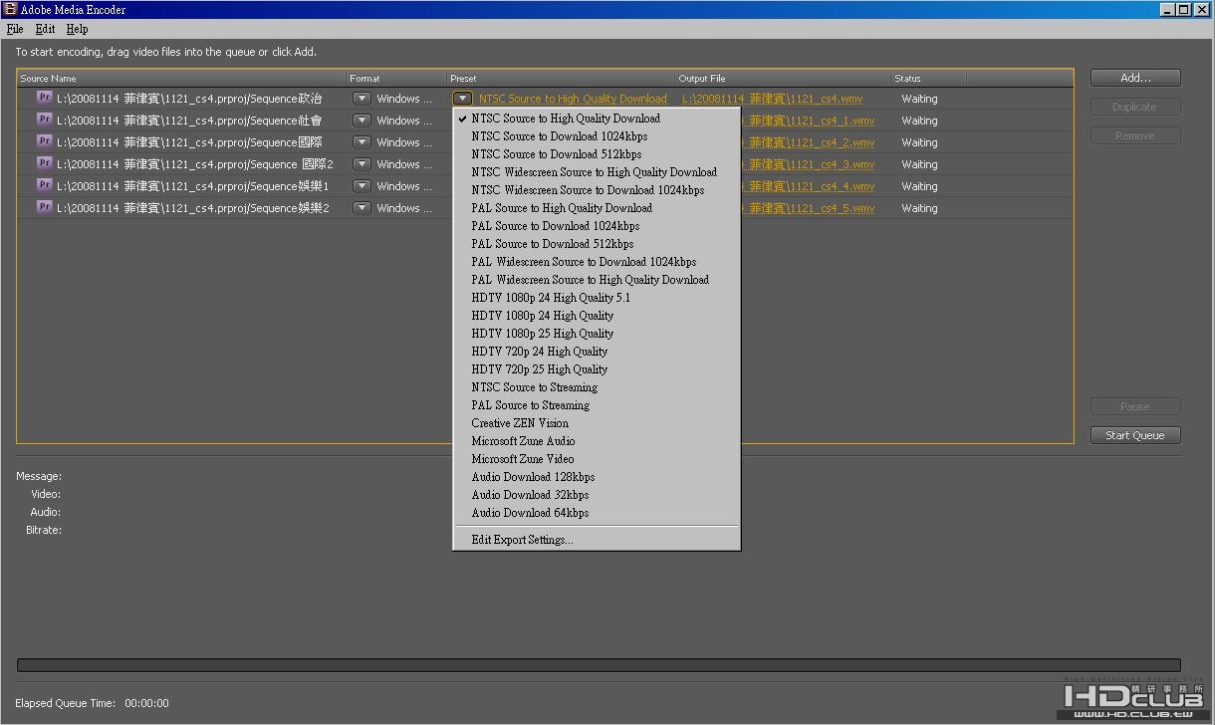
Task: Open Format dropdown for Sequence娛樂1 row
Action: [362, 186]
